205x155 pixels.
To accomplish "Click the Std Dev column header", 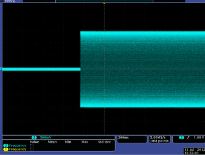I will pyautogui.click(x=105, y=142).
